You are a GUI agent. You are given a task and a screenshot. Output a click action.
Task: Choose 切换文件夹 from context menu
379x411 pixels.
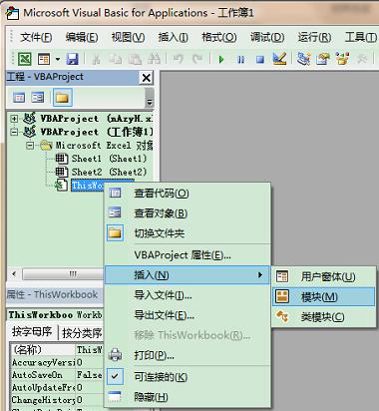point(188,233)
